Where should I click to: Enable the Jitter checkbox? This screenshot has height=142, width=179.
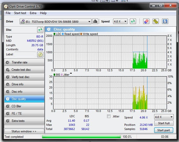click(109, 116)
